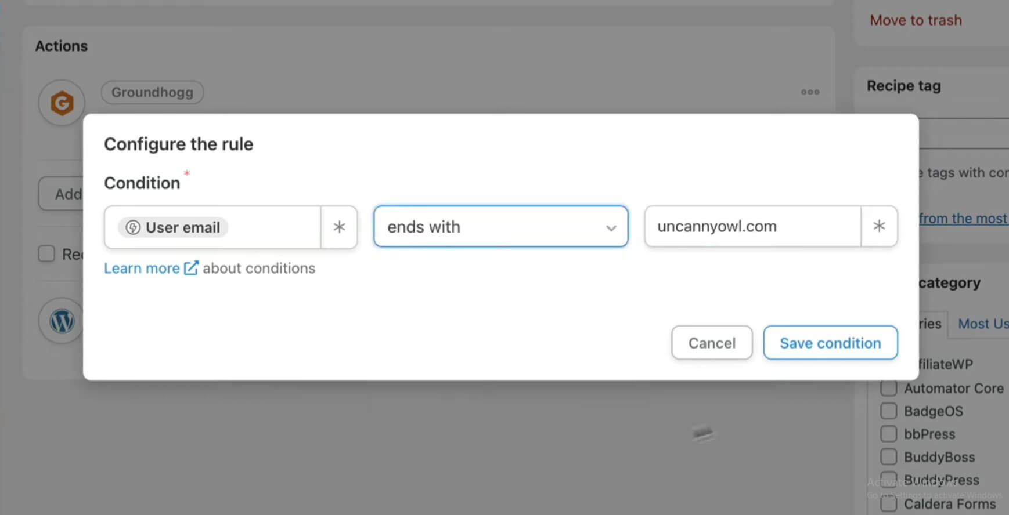Click the chevron arrow in the ends with dropdown
Image resolution: width=1009 pixels, height=515 pixels.
(611, 228)
